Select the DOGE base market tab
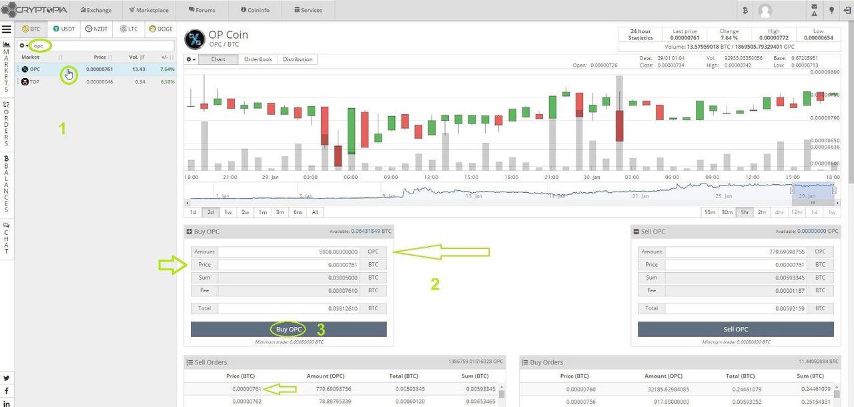The height and width of the screenshot is (407, 854). (x=161, y=29)
